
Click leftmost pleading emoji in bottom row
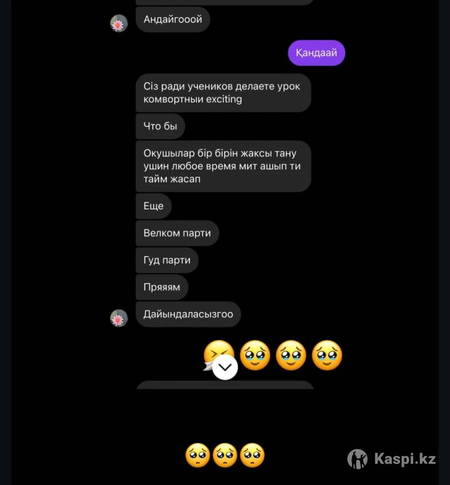point(198,455)
